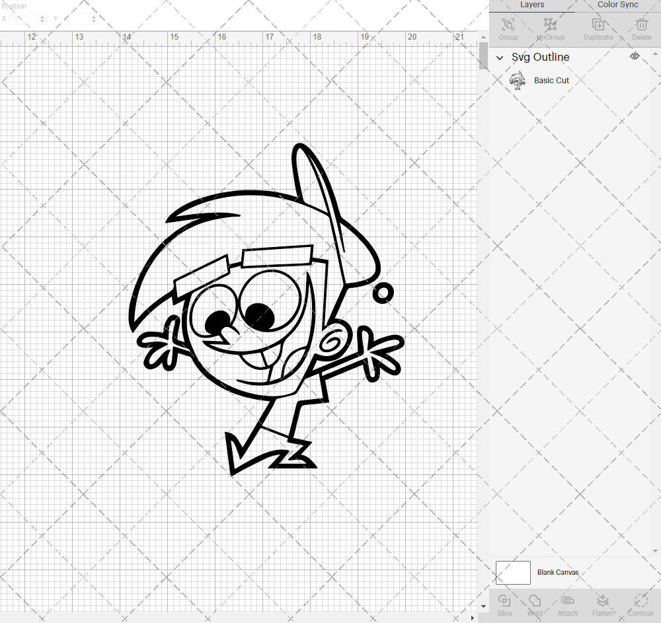Screen dimensions: 661x623
Task: Click the X position stepper arrow
Action: (x=41, y=18)
